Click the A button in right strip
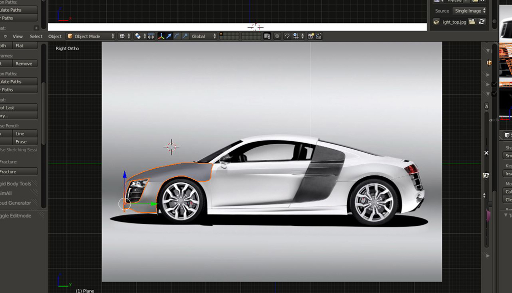The image size is (512, 293). pyautogui.click(x=486, y=106)
